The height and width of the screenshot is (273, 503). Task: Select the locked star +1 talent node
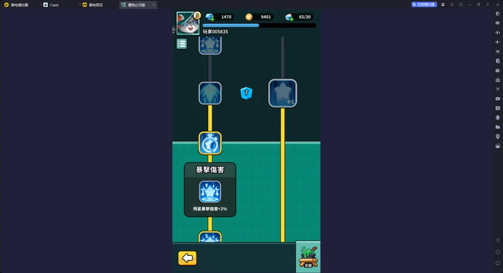[282, 93]
